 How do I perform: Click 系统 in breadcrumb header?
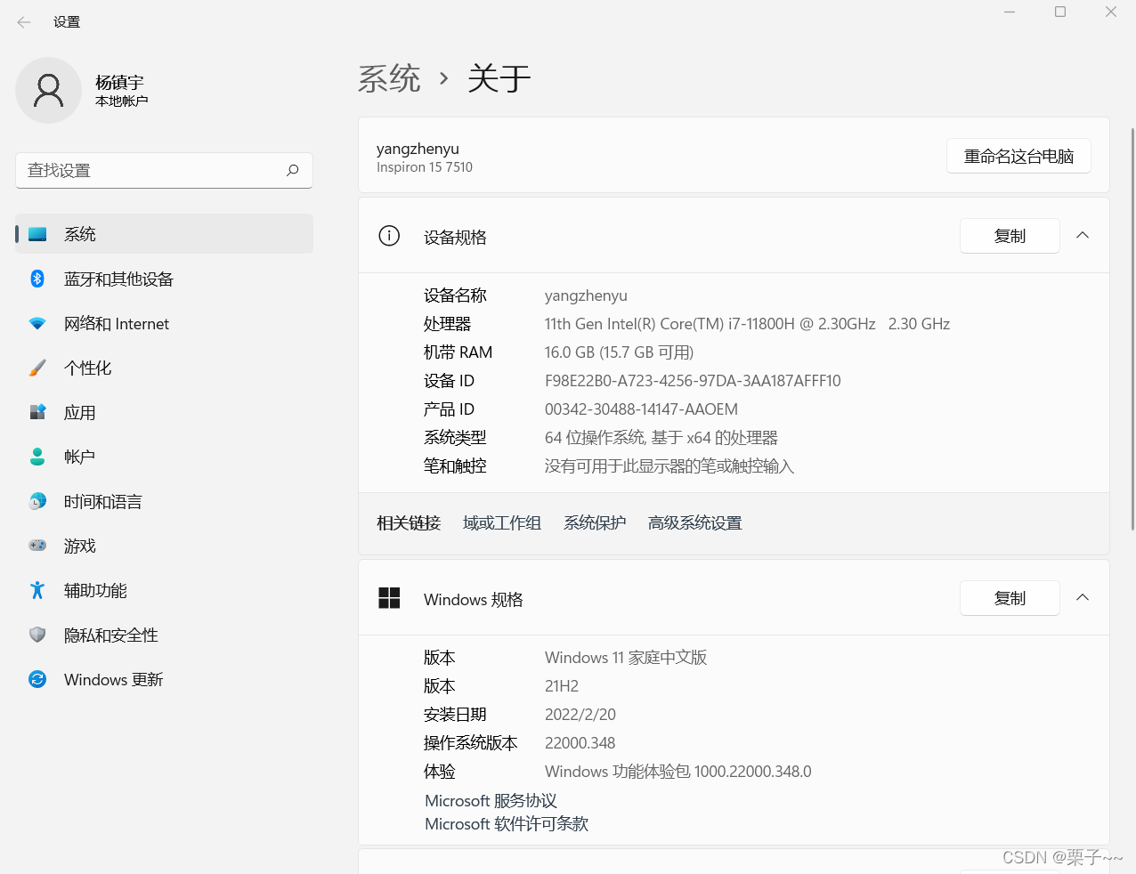point(389,78)
